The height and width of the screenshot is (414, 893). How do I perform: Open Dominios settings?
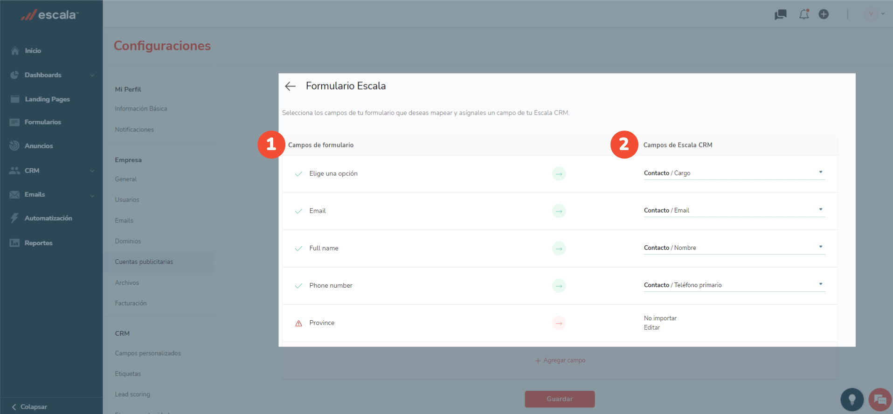coord(128,241)
